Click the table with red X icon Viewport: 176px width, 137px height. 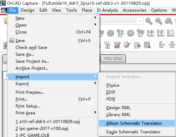tap(147, 45)
